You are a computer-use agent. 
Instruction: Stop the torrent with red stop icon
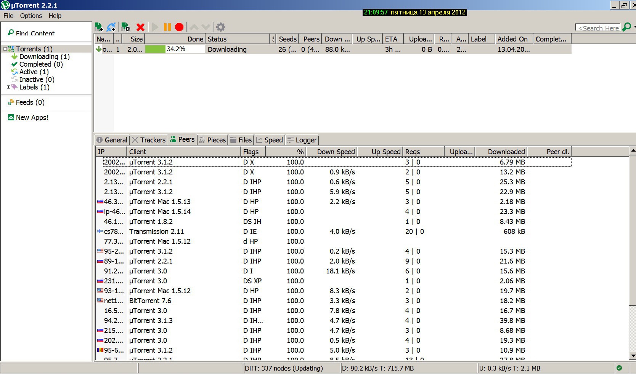[x=179, y=27]
